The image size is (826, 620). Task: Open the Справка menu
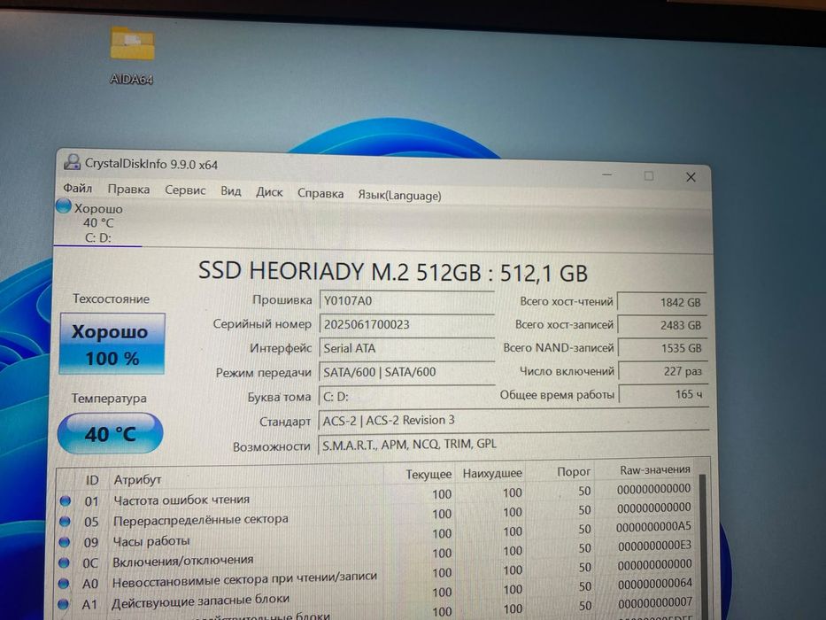click(320, 193)
